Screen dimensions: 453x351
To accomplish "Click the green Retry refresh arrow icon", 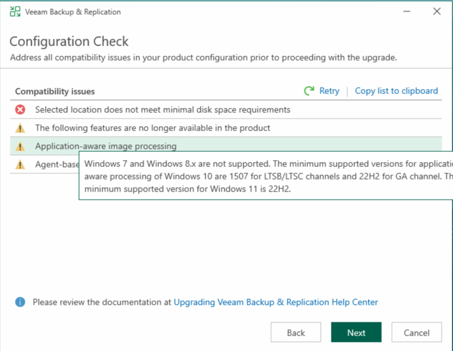I will (x=309, y=91).
